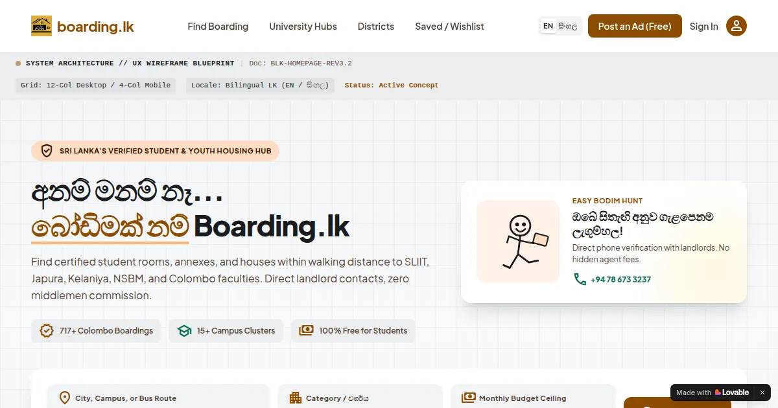Click the map pin icon beside City, Campus, or Bus Route
Viewport: 778px width, 408px height.
(x=64, y=398)
